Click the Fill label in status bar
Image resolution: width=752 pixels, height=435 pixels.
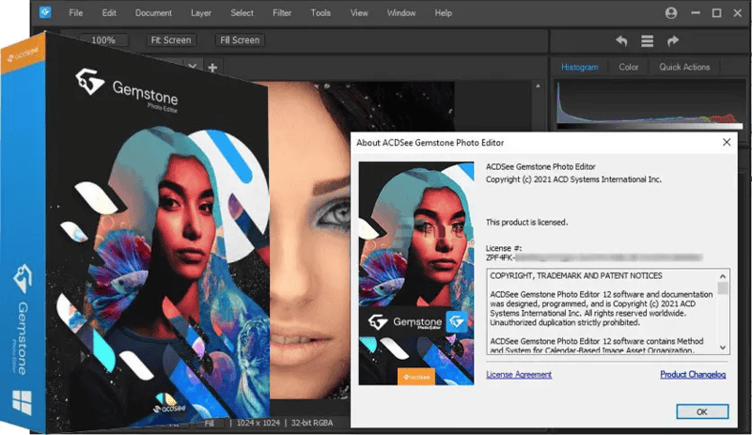[x=209, y=424]
